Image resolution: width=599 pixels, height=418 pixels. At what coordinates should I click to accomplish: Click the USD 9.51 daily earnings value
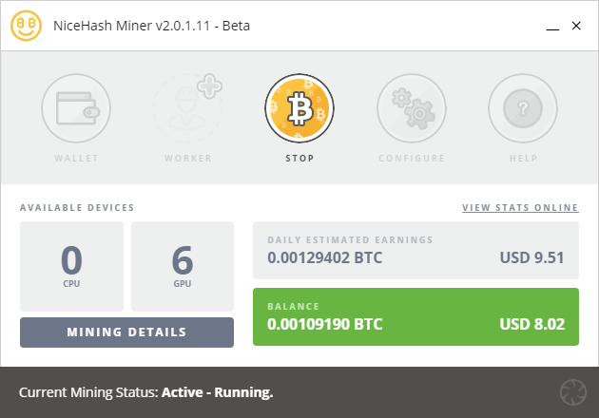(x=532, y=256)
